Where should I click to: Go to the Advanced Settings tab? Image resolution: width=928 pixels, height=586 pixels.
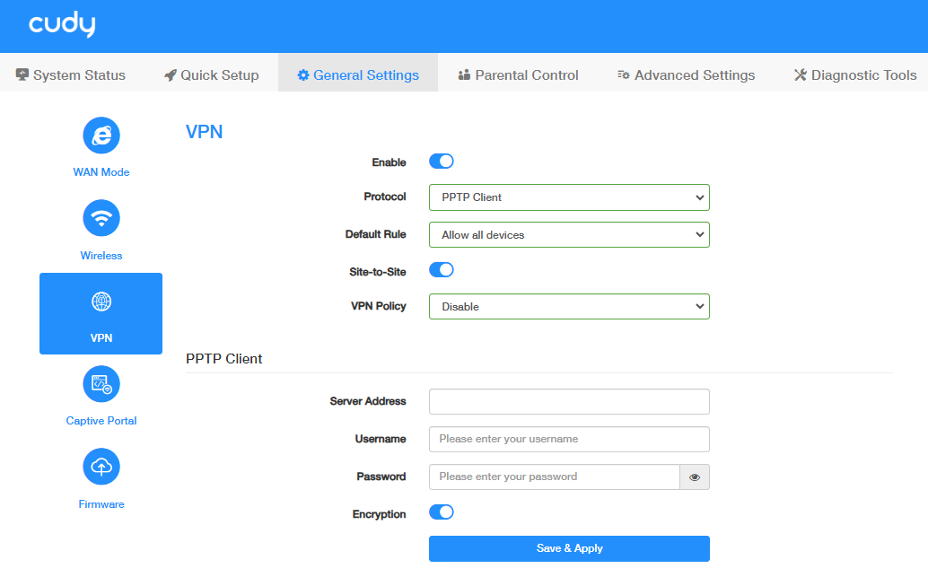click(686, 75)
